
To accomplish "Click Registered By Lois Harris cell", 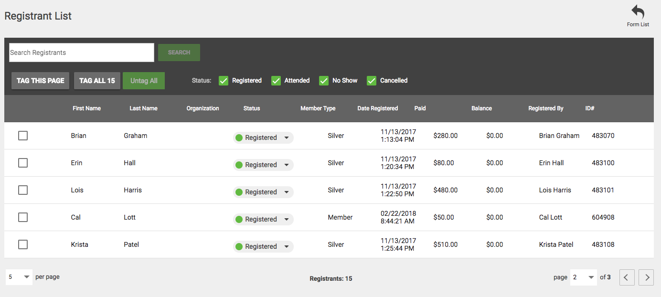I will pos(555,190).
